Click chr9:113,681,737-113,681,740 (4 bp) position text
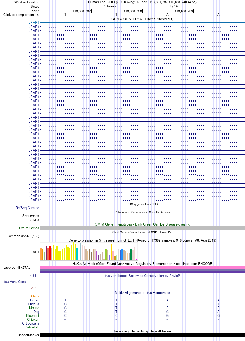Screen dimensions: 245x341 coord(169,2)
